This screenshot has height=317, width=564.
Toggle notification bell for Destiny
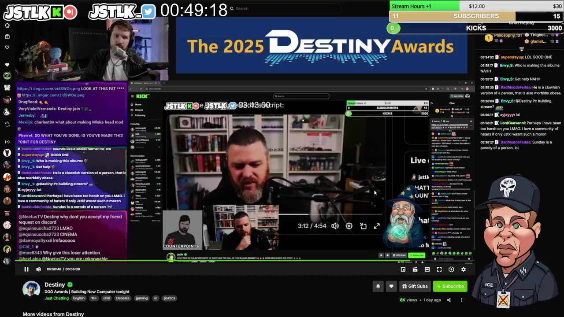point(378,286)
